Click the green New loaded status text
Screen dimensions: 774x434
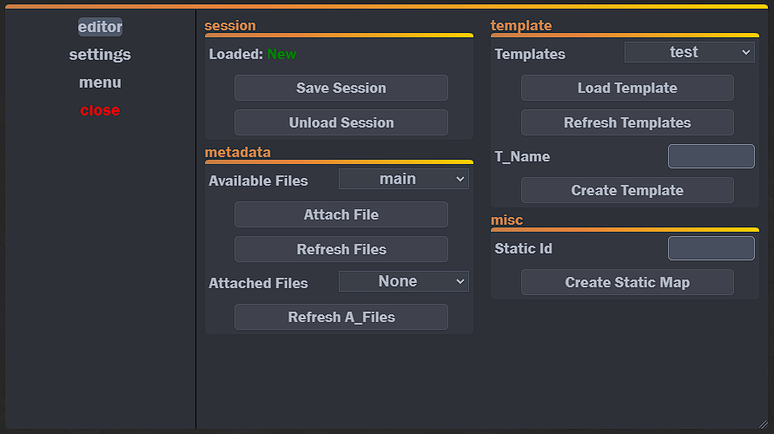281,54
